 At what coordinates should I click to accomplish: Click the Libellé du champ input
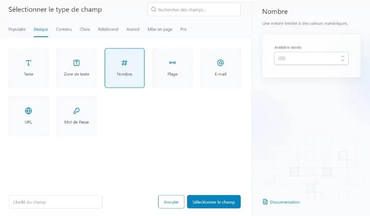[55, 202]
